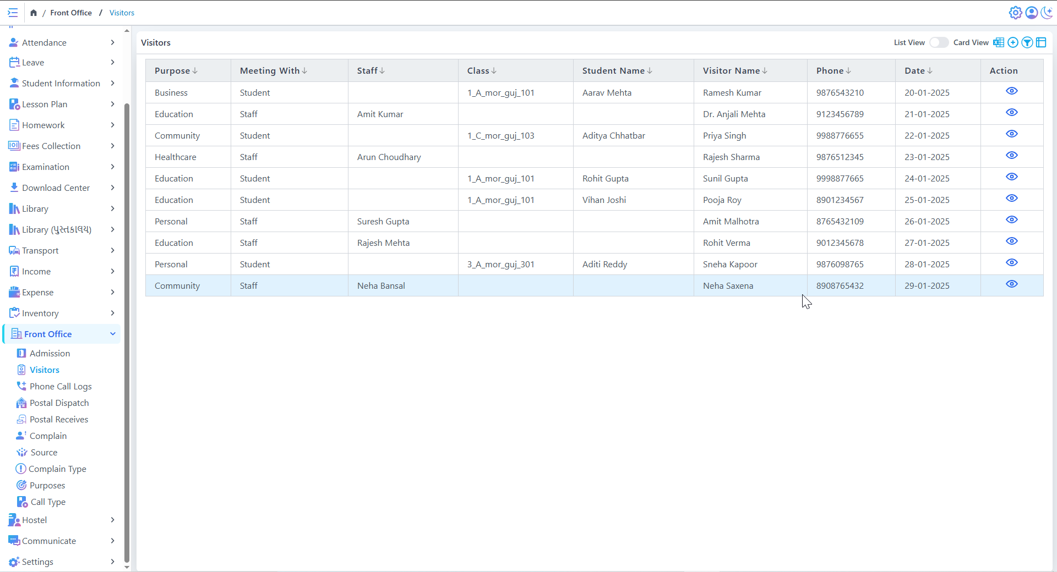1057x572 pixels.
Task: Open the visitors filter icon
Action: click(x=1027, y=42)
